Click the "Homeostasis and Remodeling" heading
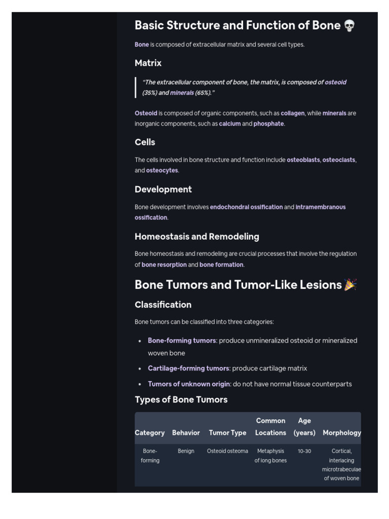 coord(197,237)
